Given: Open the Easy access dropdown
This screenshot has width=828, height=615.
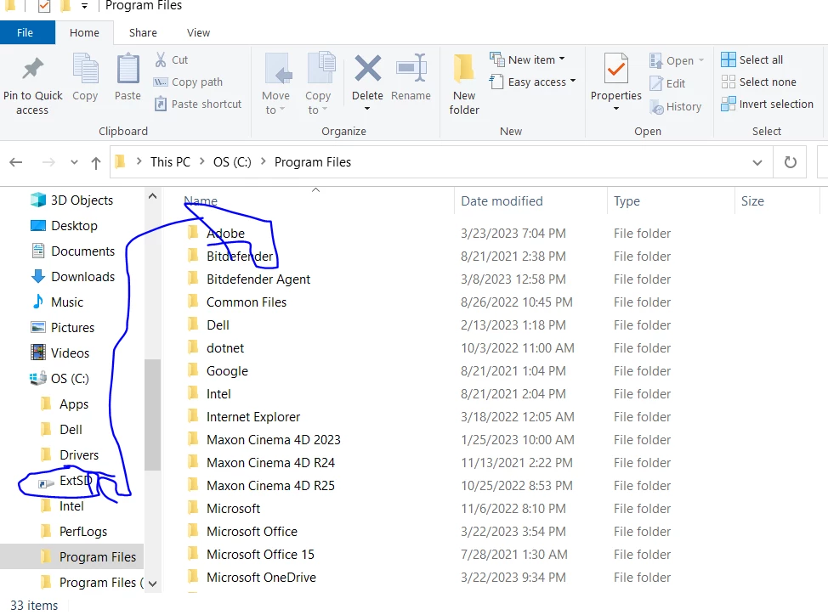Looking at the screenshot, I should [532, 82].
